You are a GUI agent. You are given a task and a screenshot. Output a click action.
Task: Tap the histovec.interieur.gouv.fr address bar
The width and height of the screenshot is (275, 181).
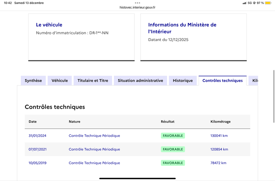(137, 7)
